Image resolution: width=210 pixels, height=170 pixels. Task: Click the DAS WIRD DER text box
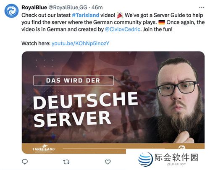coord(73,81)
